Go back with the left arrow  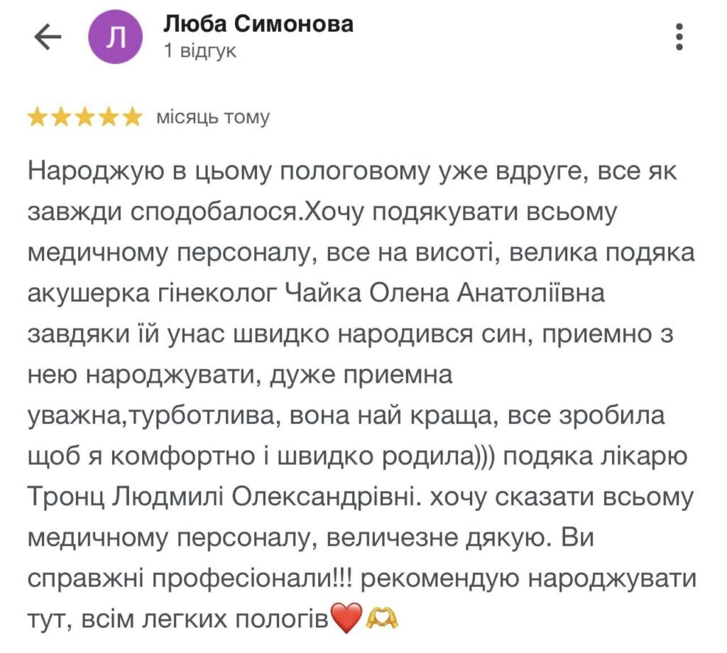(x=48, y=38)
